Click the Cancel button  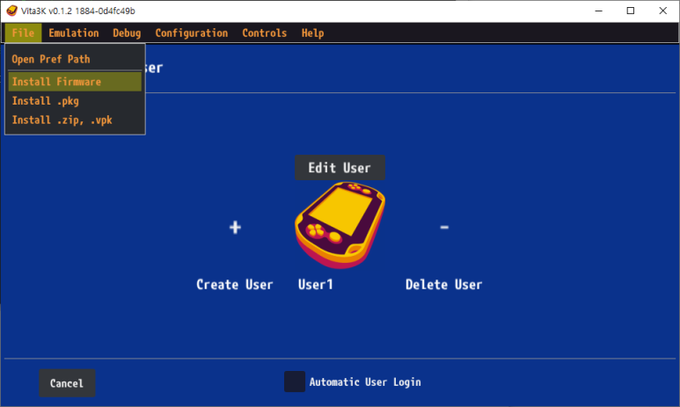click(x=67, y=383)
